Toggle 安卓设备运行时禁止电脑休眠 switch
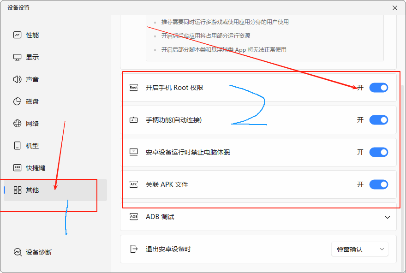The height and width of the screenshot is (273, 406). pyautogui.click(x=379, y=152)
